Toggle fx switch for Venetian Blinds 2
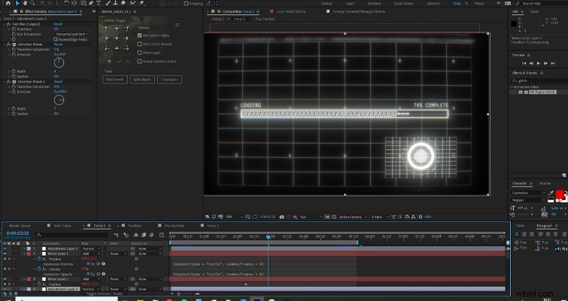568x301 pixels. click(9, 82)
